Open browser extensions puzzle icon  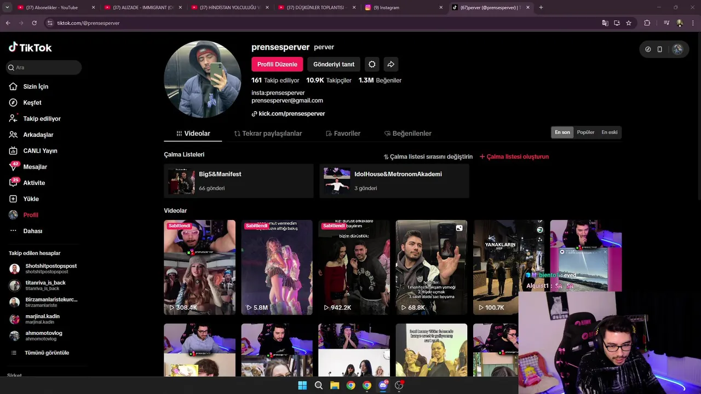647,23
